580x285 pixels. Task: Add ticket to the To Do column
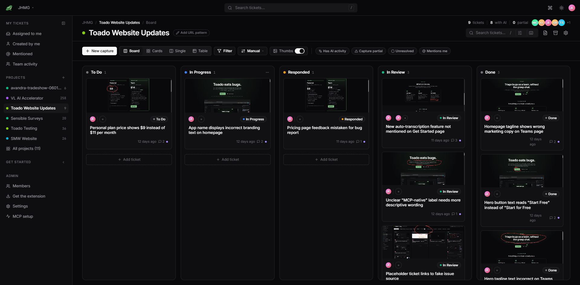click(129, 160)
